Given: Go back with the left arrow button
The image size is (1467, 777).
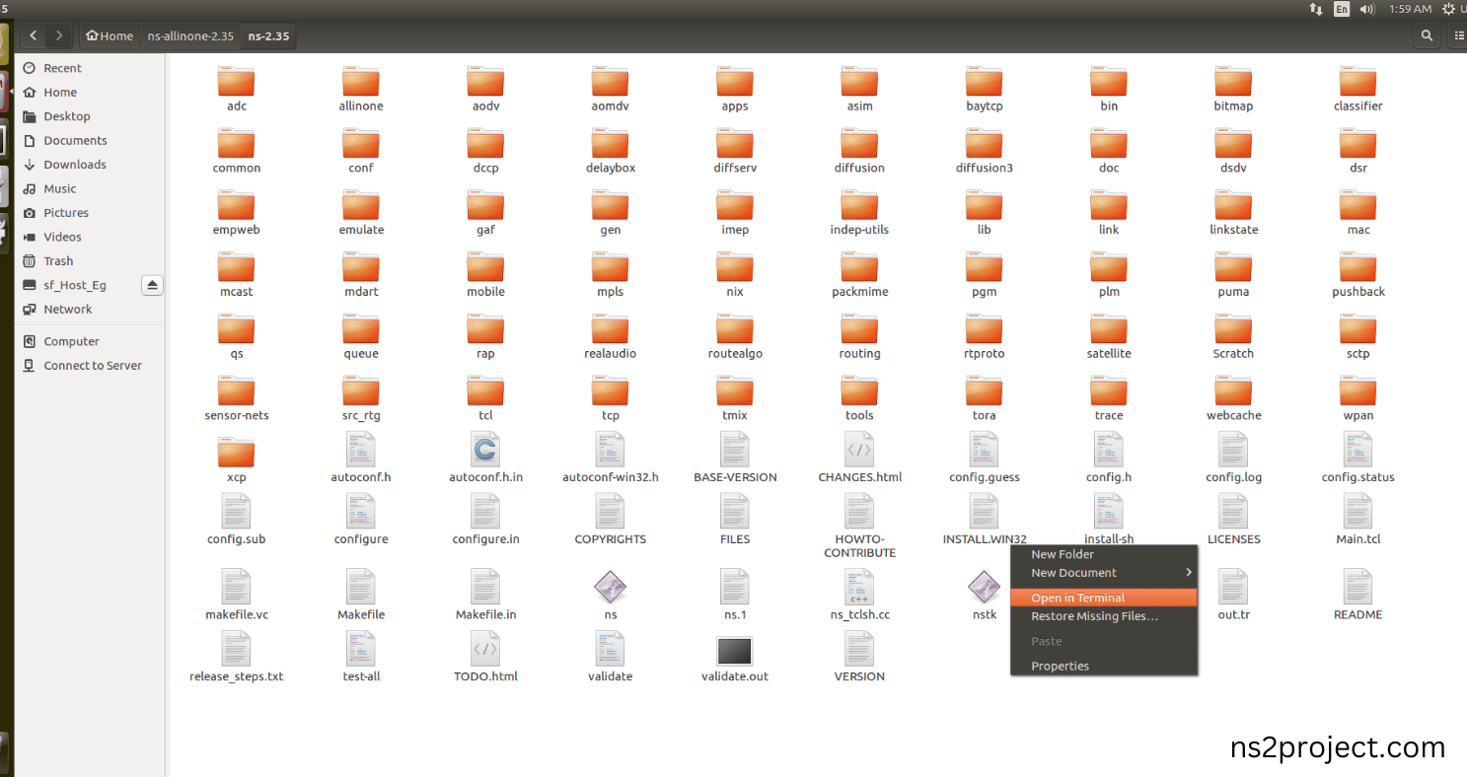Looking at the screenshot, I should click(34, 35).
